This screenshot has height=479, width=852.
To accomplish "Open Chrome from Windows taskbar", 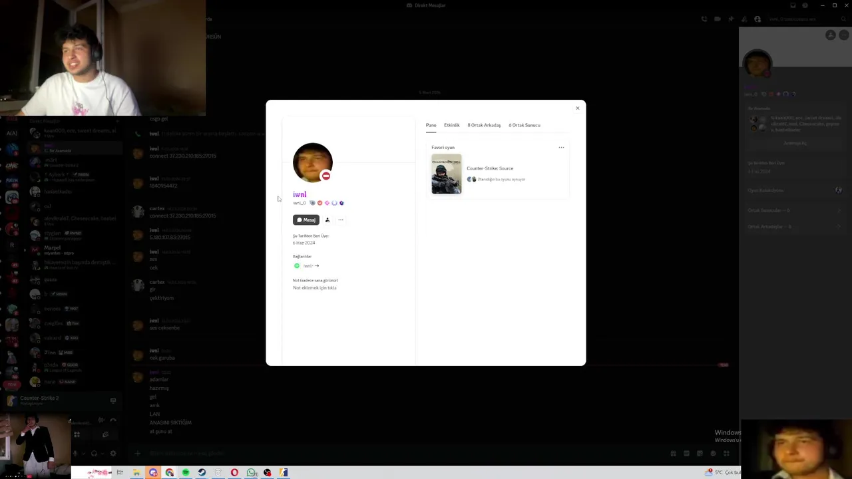I will [x=170, y=472].
